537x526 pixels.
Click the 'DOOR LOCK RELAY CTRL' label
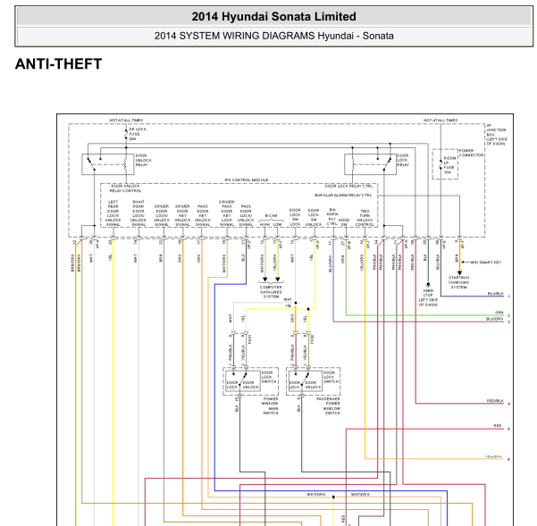coord(348,186)
